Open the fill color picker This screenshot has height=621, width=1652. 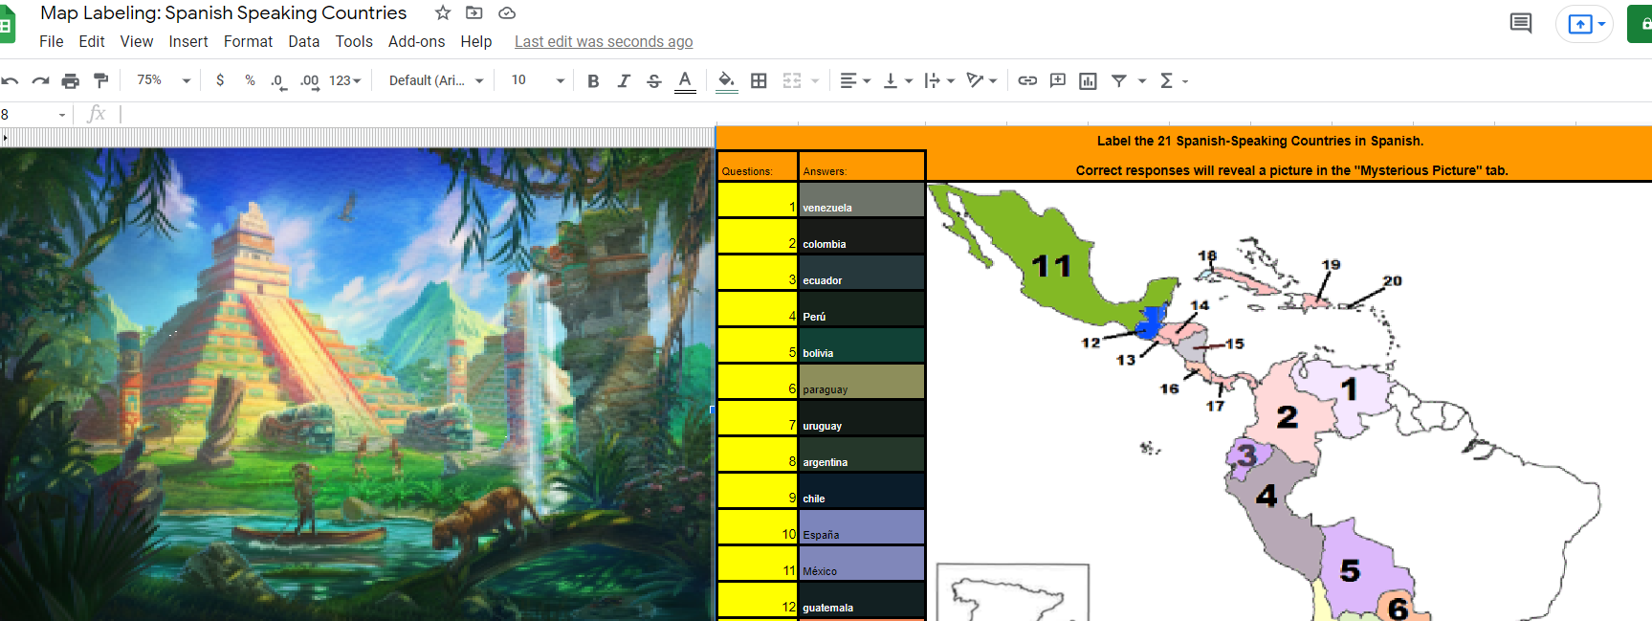(727, 80)
